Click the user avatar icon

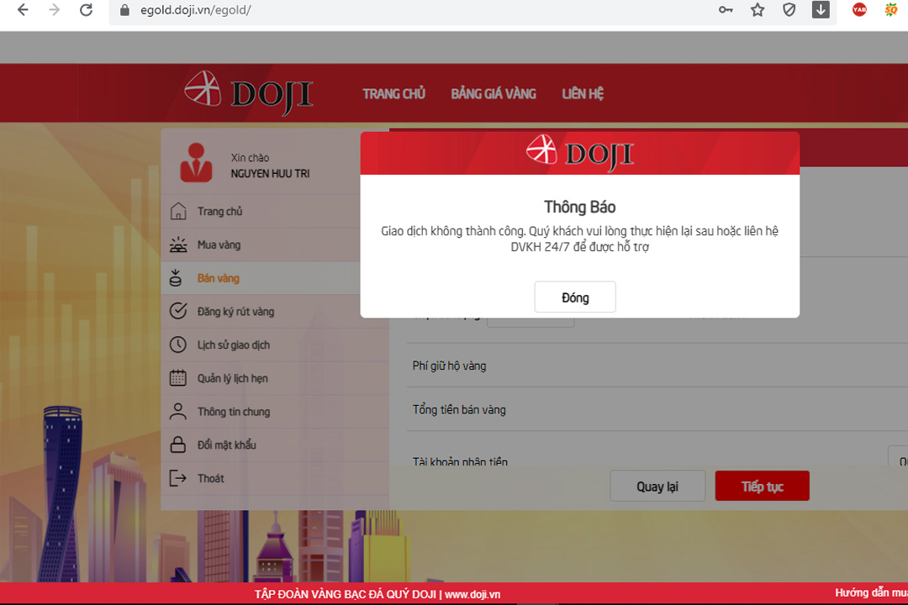196,163
